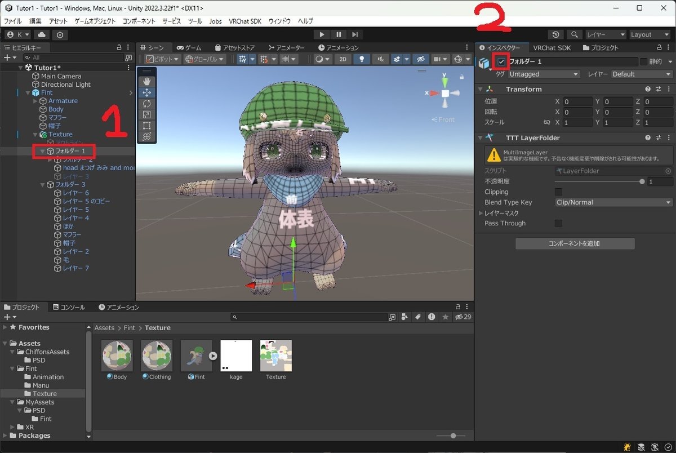Search by label in Project panel
The image size is (676, 453).
click(x=418, y=317)
